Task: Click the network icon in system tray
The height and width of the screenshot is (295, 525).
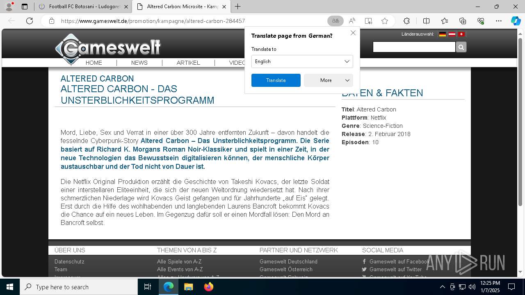Action: [x=462, y=287]
